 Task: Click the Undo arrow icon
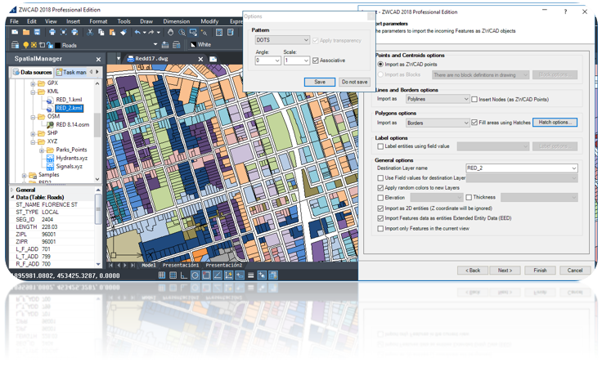tap(137, 32)
